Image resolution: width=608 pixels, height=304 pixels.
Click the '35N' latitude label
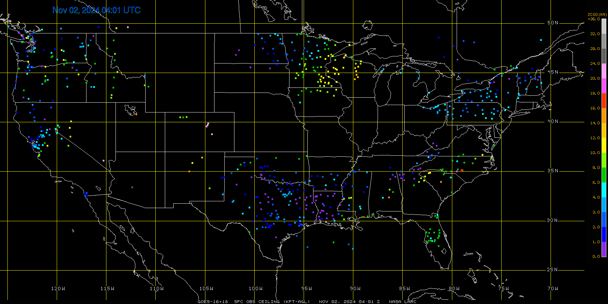pos(553,171)
